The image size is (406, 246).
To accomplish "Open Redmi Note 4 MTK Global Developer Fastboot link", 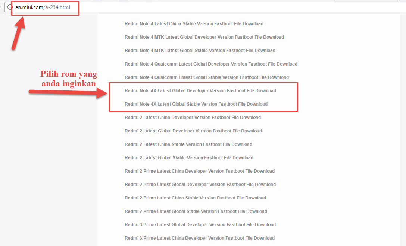I will 204,37.
